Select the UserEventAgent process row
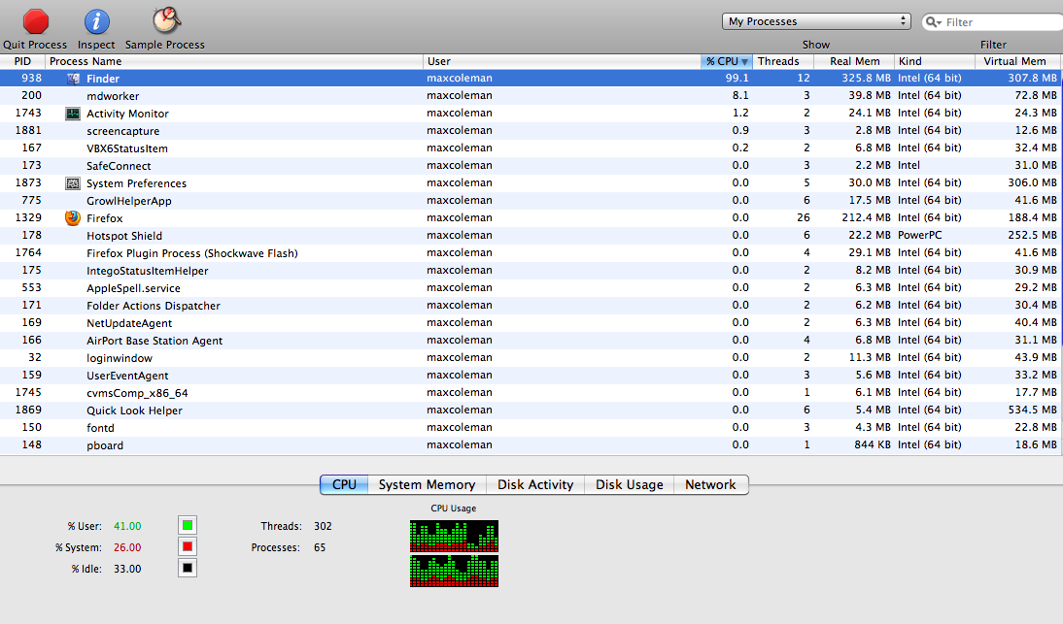This screenshot has height=624, width=1063. (531, 375)
